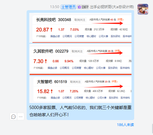153x135 pixels.
Task: Click 公司概况 under 长亮科技
Action: point(67,36)
